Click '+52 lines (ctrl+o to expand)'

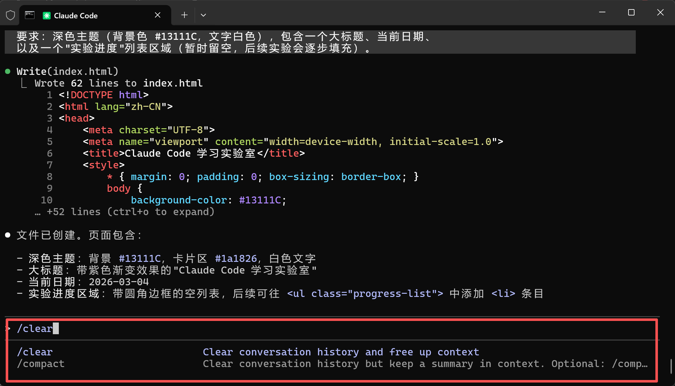click(x=125, y=212)
